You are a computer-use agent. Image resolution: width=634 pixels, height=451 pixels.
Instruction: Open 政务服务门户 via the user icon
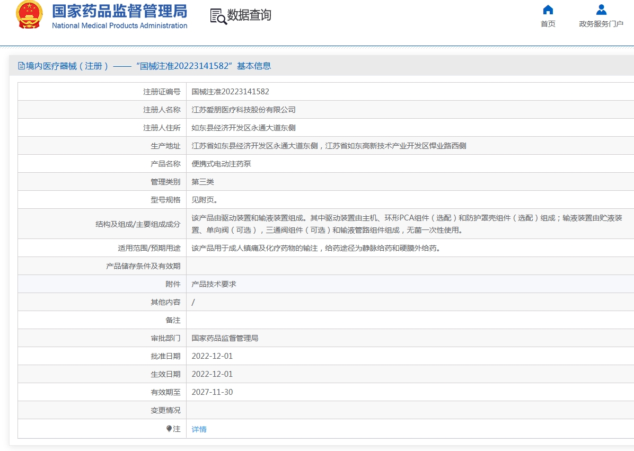(x=601, y=10)
